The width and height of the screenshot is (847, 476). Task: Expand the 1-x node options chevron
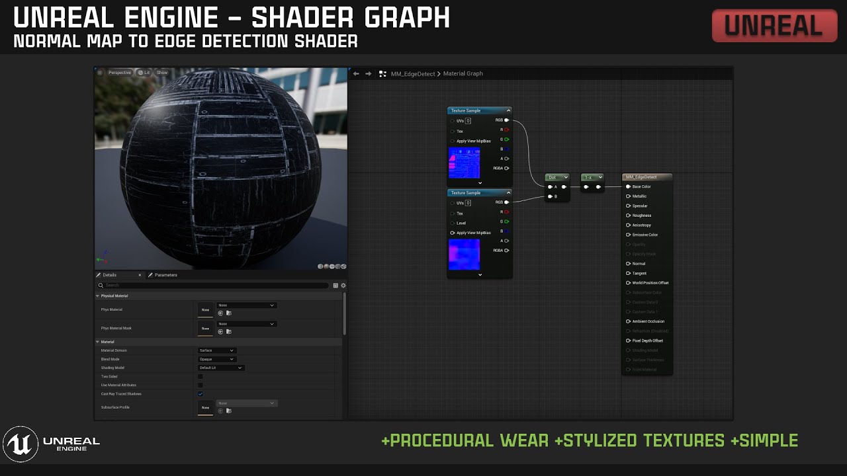tap(600, 177)
